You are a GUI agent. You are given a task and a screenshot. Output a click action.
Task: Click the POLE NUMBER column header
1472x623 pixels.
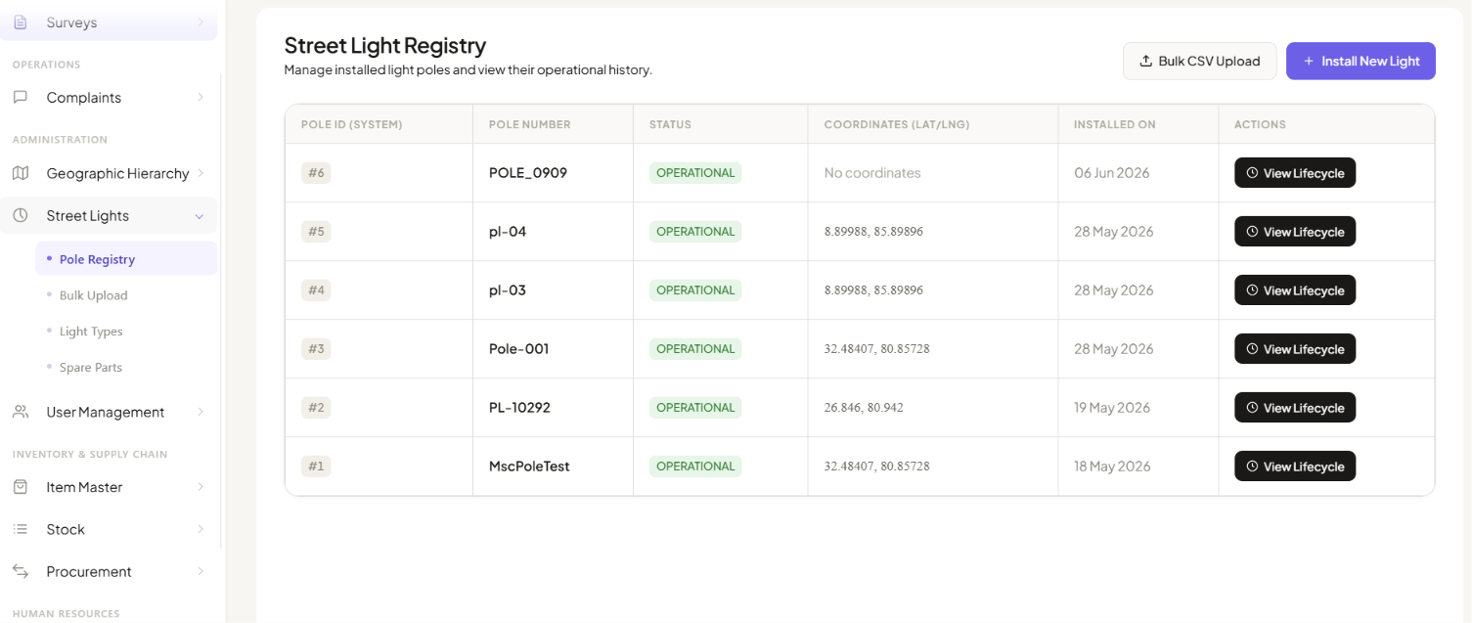point(529,124)
